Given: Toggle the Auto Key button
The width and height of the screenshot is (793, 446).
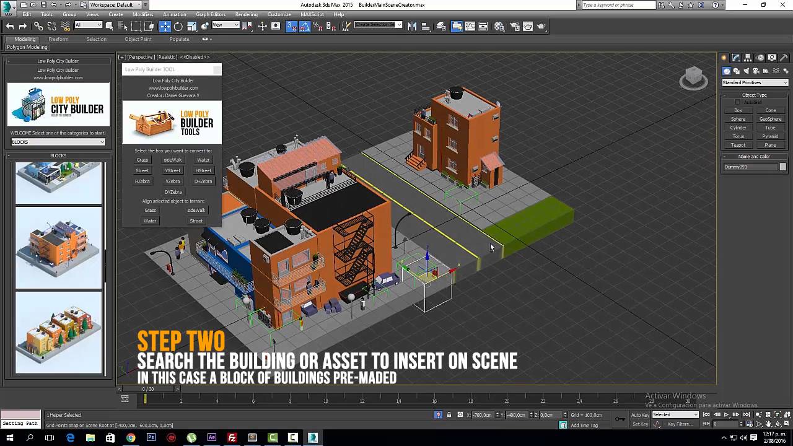Looking at the screenshot, I should [640, 415].
